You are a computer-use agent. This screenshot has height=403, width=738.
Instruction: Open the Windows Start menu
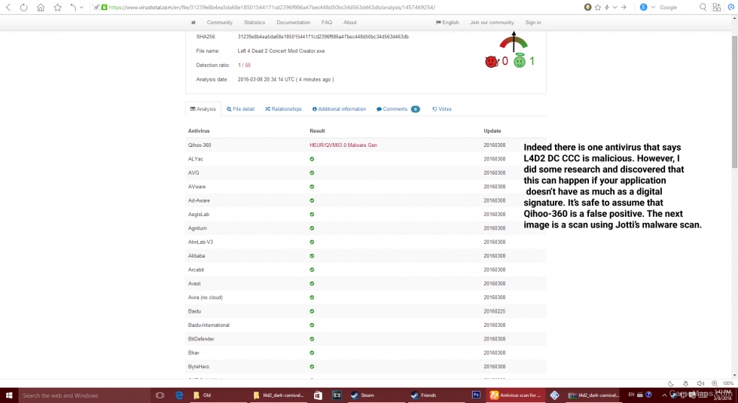(x=8, y=395)
